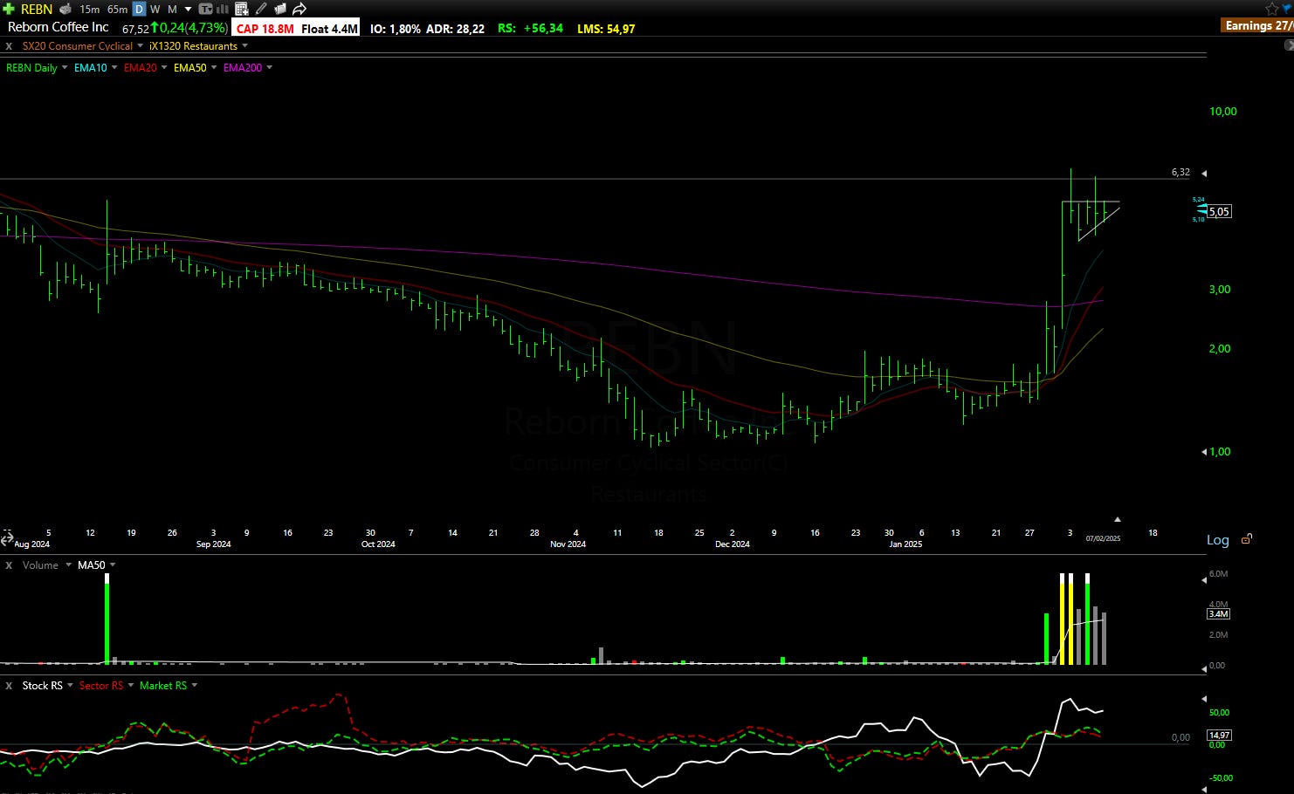The image size is (1294, 794).
Task: Toggle the Log scale mode
Action: coord(1217,540)
